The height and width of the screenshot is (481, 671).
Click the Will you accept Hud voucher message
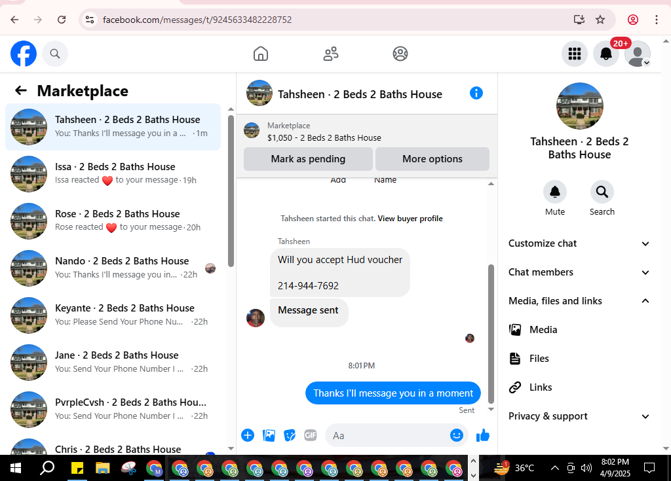(340, 273)
